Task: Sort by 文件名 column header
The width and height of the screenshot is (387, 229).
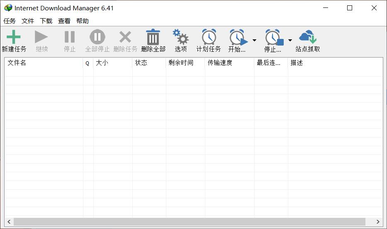Action: point(44,63)
